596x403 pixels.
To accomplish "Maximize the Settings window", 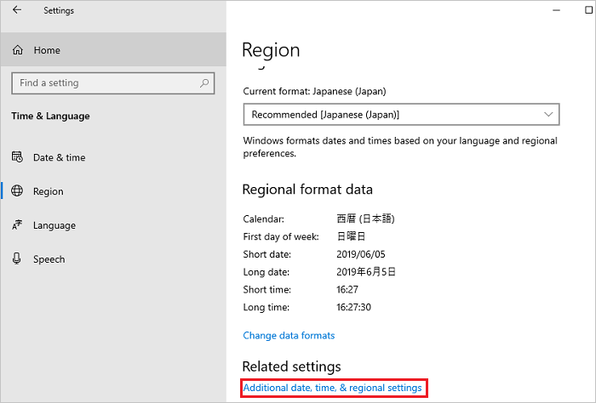I will coord(589,10).
